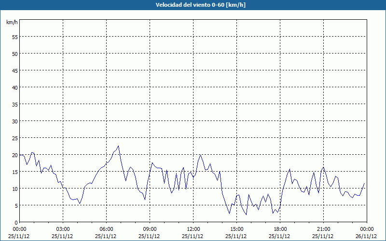Screen dimensions: 386x241
Task: Select the 10 y-axis label
Action: tap(15, 188)
